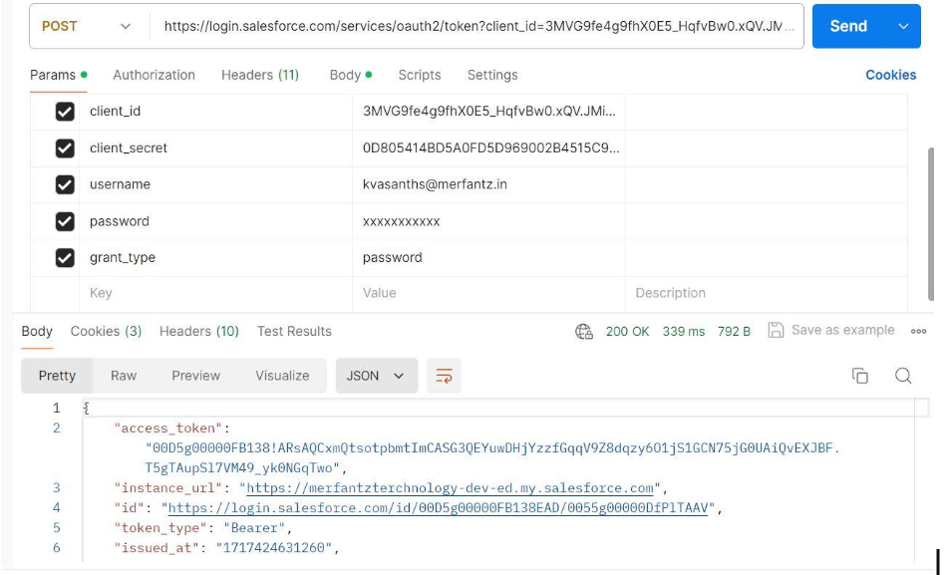Click the save icon next to Save as example

coord(776,331)
